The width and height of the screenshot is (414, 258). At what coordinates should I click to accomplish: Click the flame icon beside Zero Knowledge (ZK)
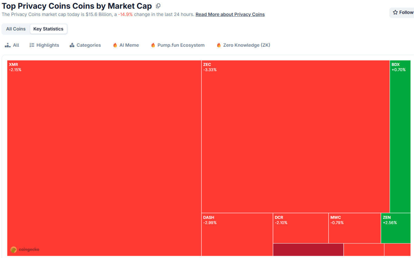click(219, 45)
